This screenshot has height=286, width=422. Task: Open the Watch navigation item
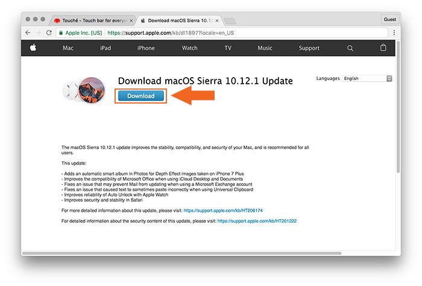pos(189,48)
